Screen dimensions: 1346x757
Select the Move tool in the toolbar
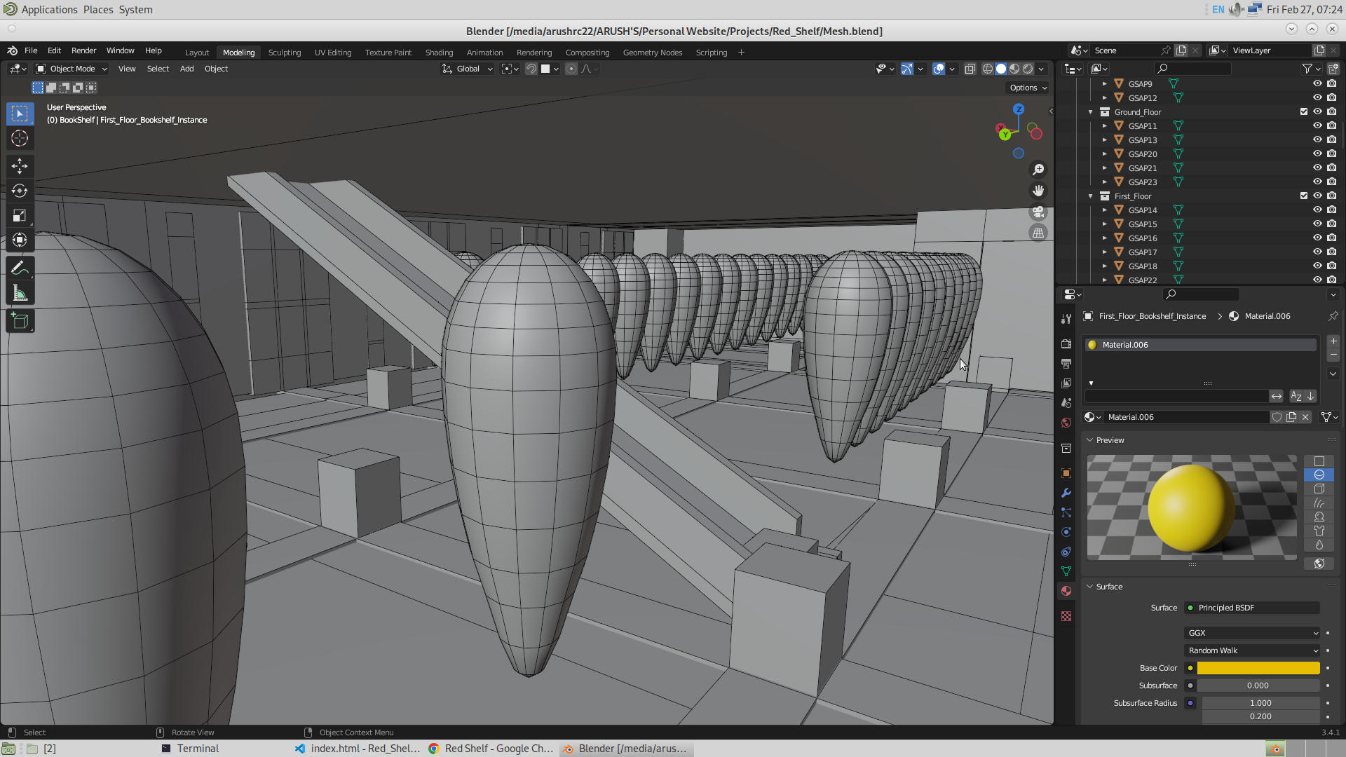click(x=20, y=166)
